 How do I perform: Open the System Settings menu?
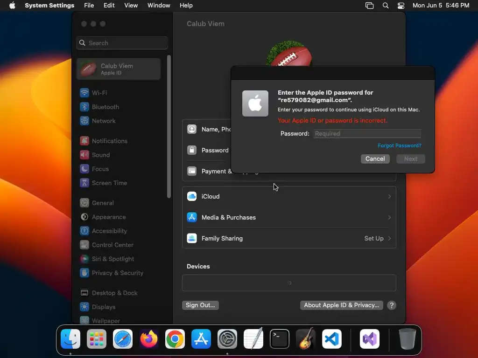pyautogui.click(x=49, y=6)
